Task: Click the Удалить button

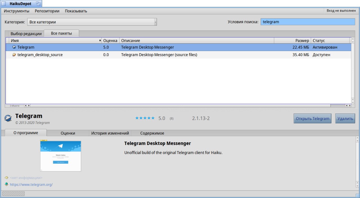Action: [345, 118]
